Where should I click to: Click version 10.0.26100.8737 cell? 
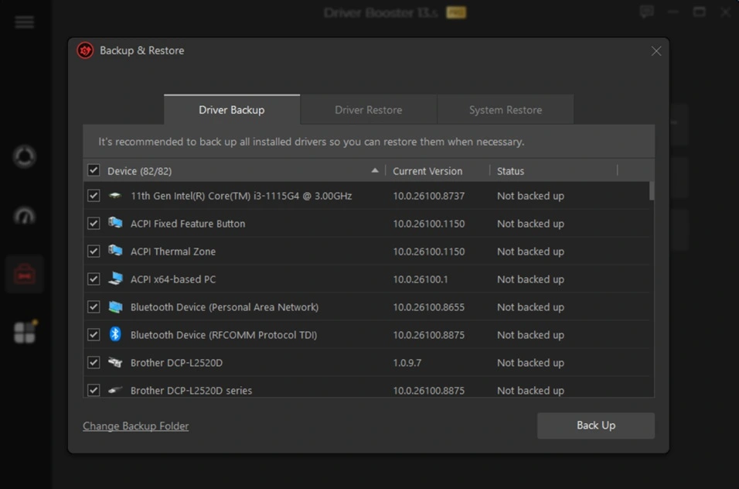[x=429, y=196]
